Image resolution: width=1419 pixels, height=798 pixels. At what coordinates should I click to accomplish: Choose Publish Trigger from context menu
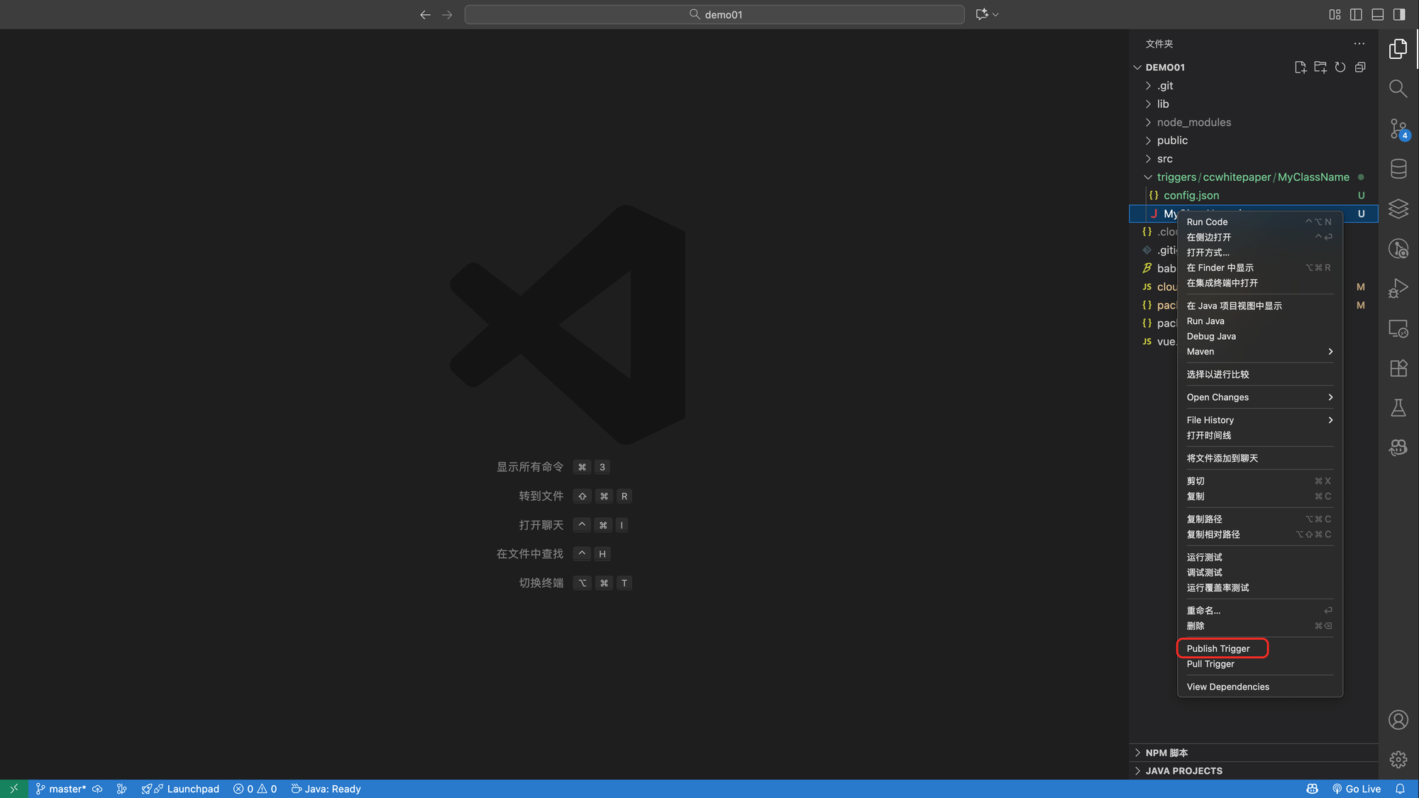tap(1218, 649)
